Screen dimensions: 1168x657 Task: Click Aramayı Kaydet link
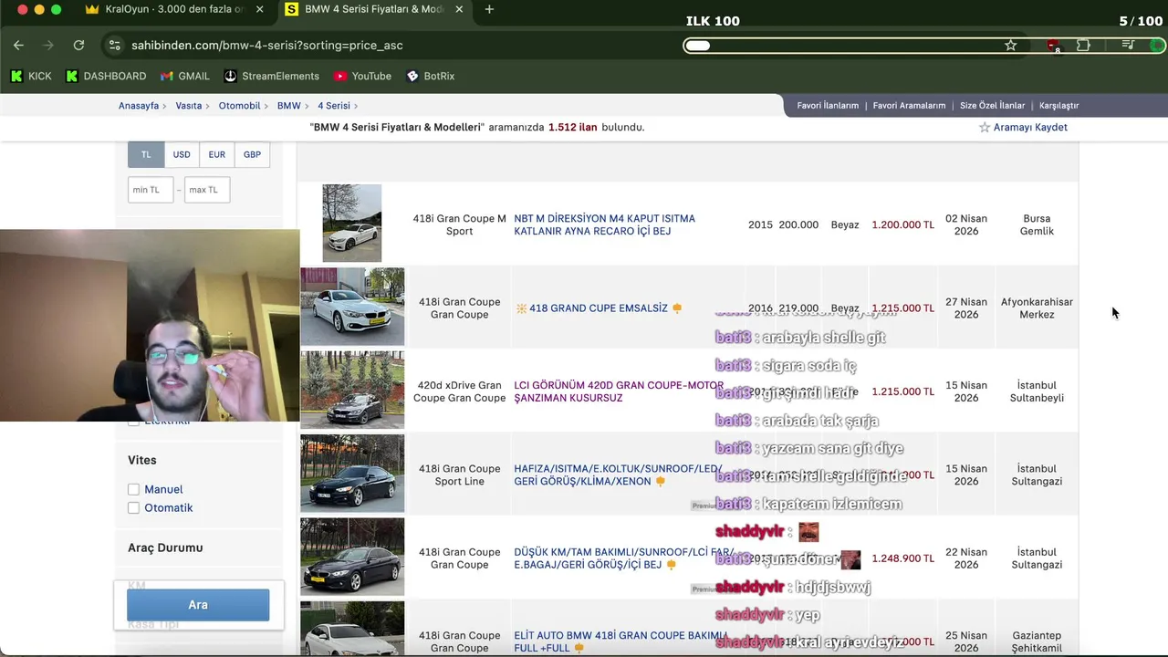pos(1030,128)
